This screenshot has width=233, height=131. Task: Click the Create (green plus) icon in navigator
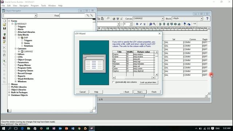[x=4, y=61]
